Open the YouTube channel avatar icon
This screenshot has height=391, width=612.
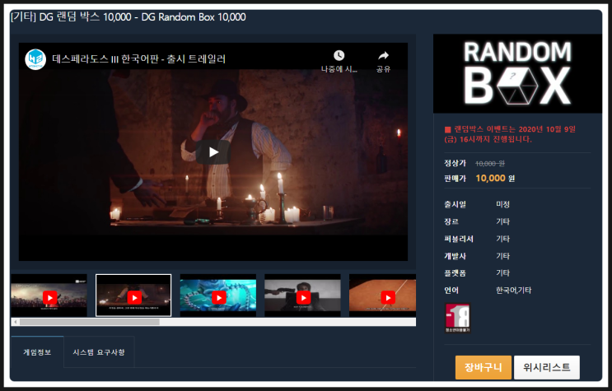click(x=35, y=59)
